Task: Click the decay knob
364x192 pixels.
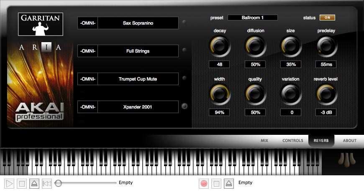Action: pos(220,45)
